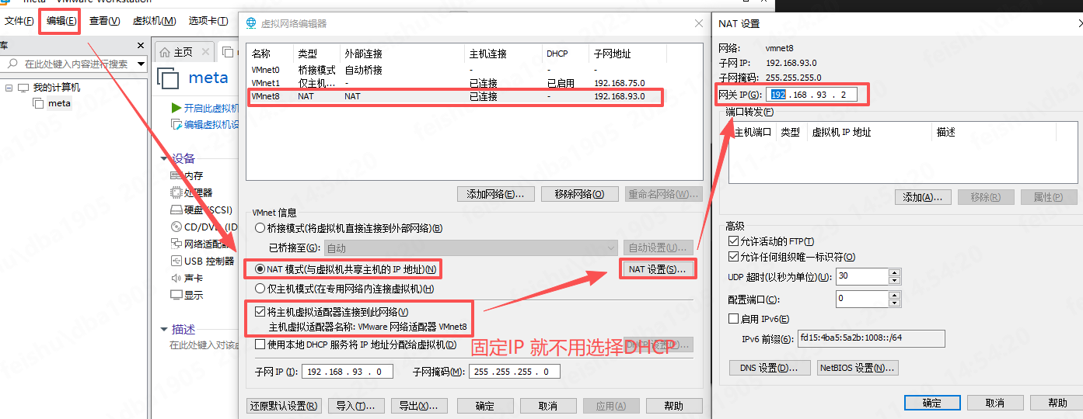Click the 子网掩码 input field
Screen dimensions: 1083x419
coord(515,372)
